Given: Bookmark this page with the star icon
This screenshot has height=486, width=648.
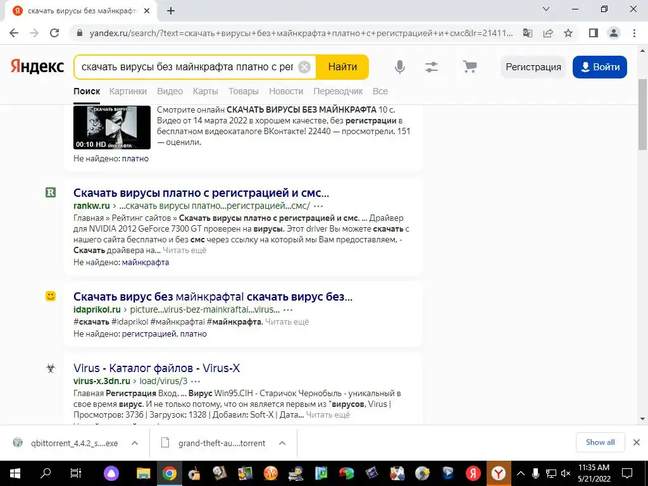Looking at the screenshot, I should [568, 33].
